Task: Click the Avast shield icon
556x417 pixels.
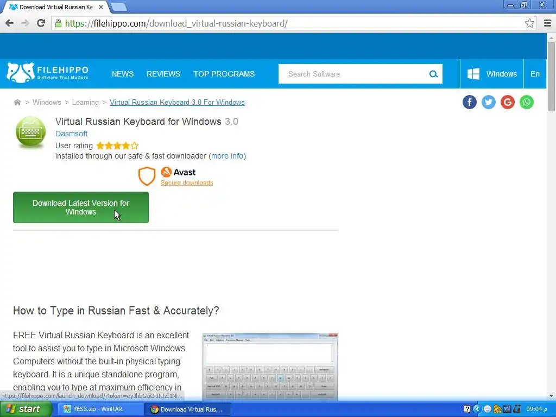Action: [147, 176]
